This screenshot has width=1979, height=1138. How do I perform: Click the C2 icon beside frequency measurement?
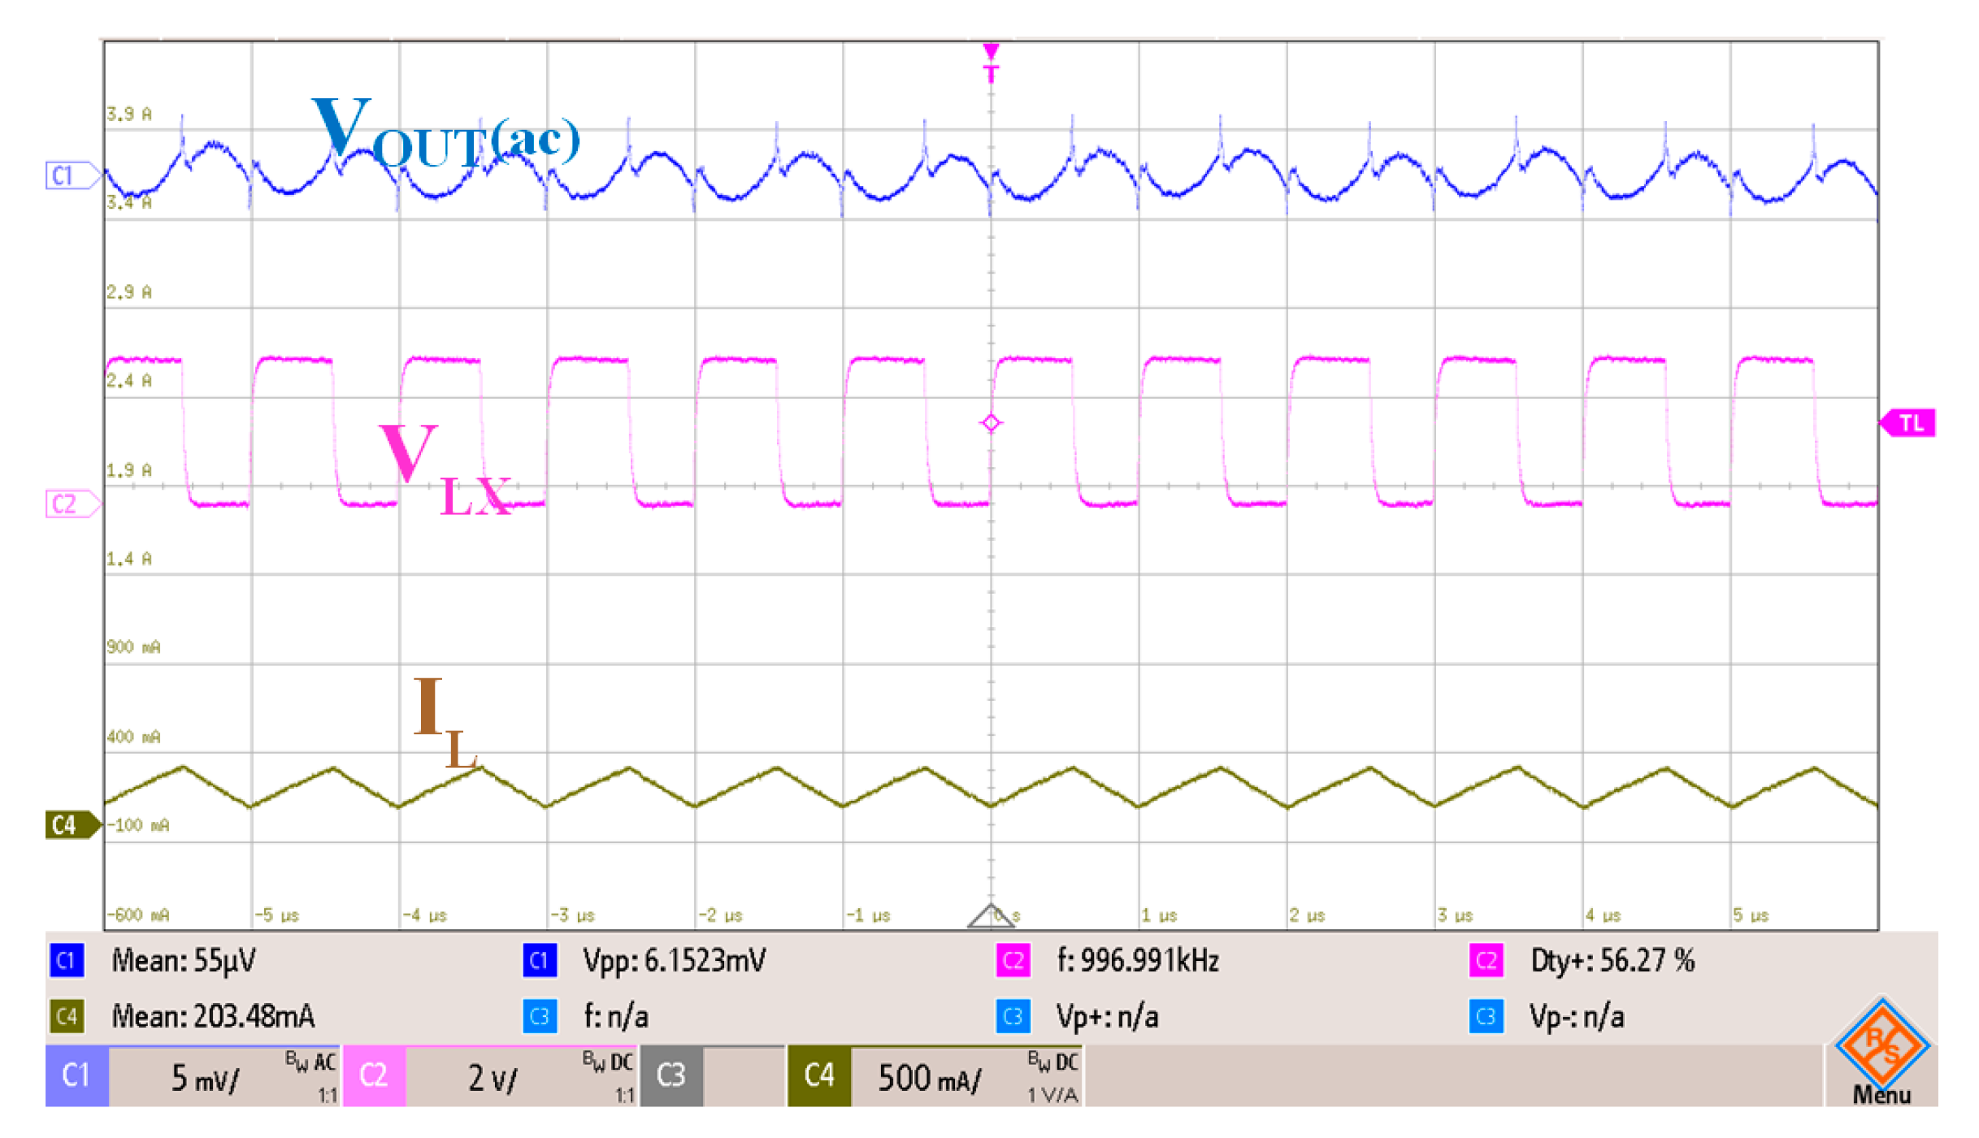[1013, 961]
